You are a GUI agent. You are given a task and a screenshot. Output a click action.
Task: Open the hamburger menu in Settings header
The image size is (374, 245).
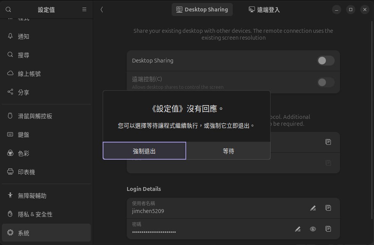tap(84, 10)
